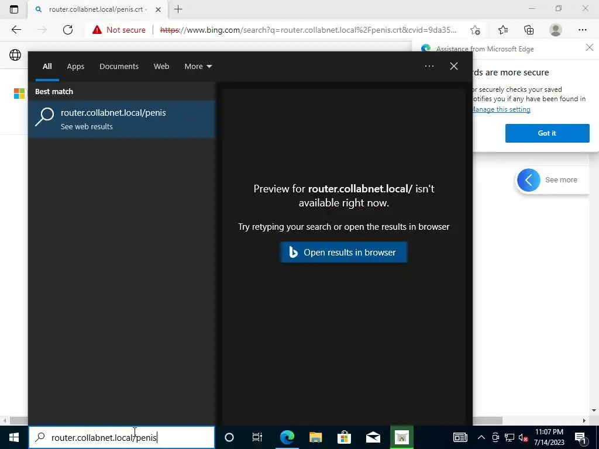Screen dimensions: 599x449
Task: Click the globe icon on Bing page
Action: (x=15, y=55)
